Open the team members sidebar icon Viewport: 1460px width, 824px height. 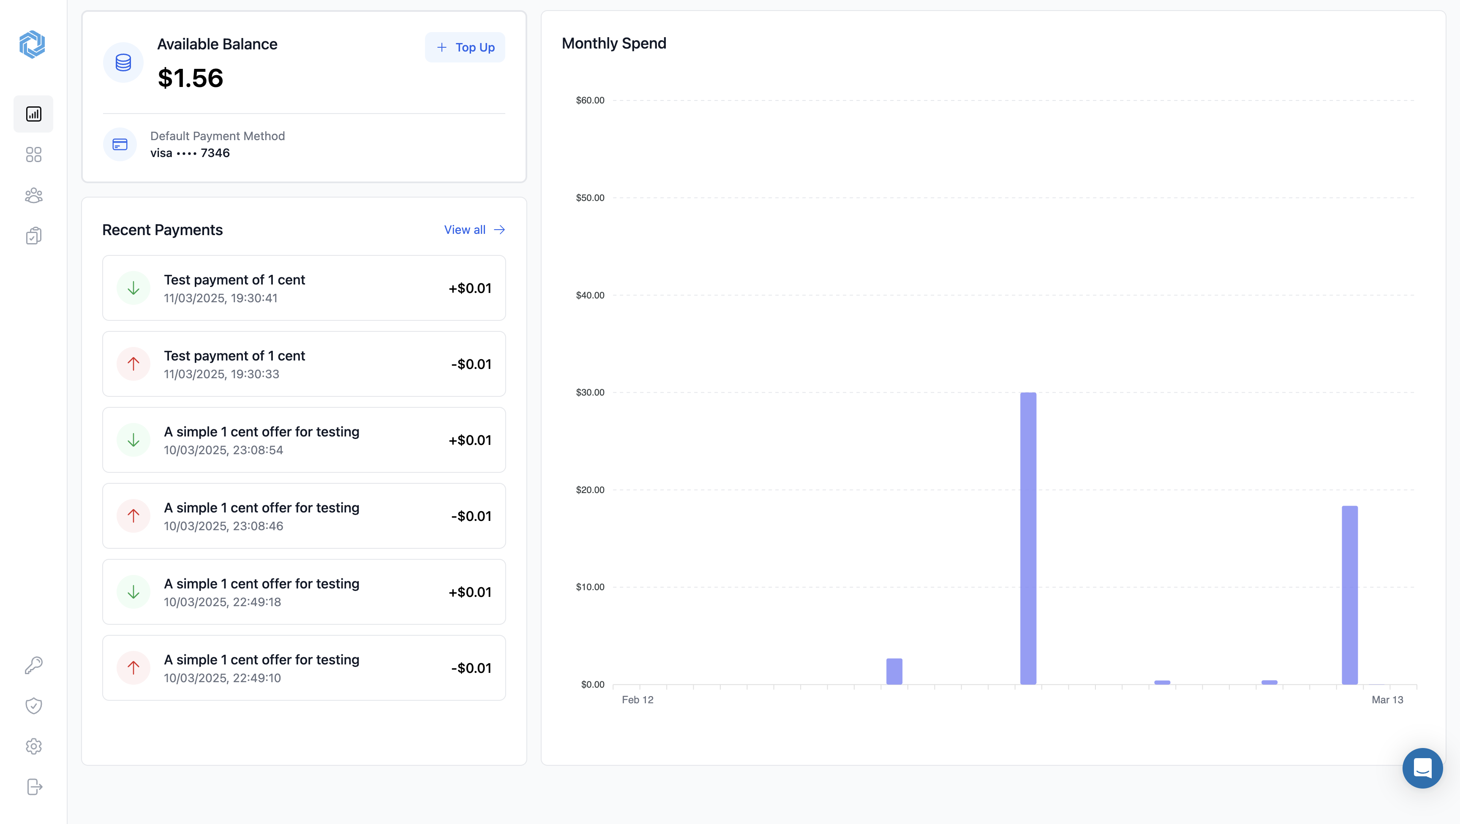click(33, 195)
